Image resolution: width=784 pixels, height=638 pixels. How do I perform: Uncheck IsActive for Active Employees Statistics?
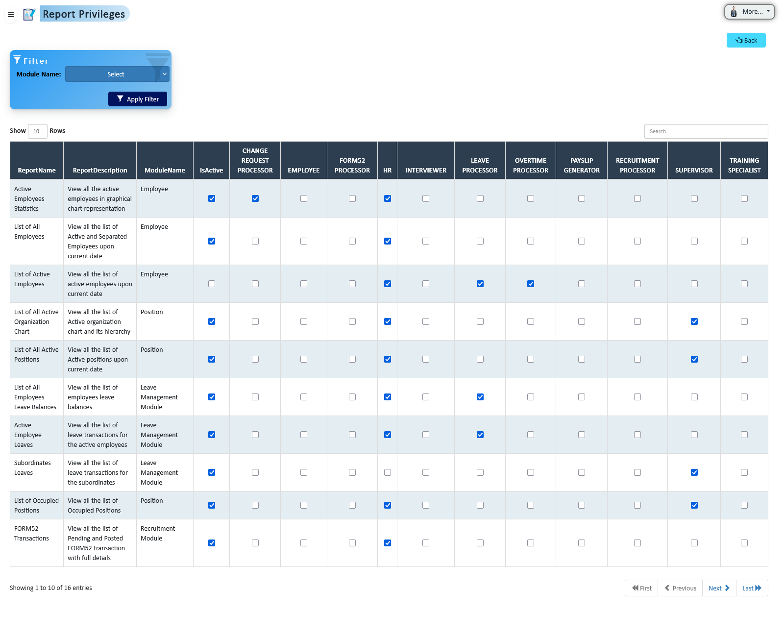(x=212, y=198)
